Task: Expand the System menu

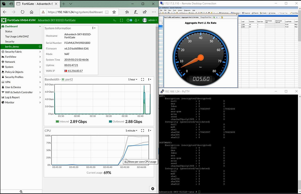Action: pyautogui.click(x=21, y=67)
